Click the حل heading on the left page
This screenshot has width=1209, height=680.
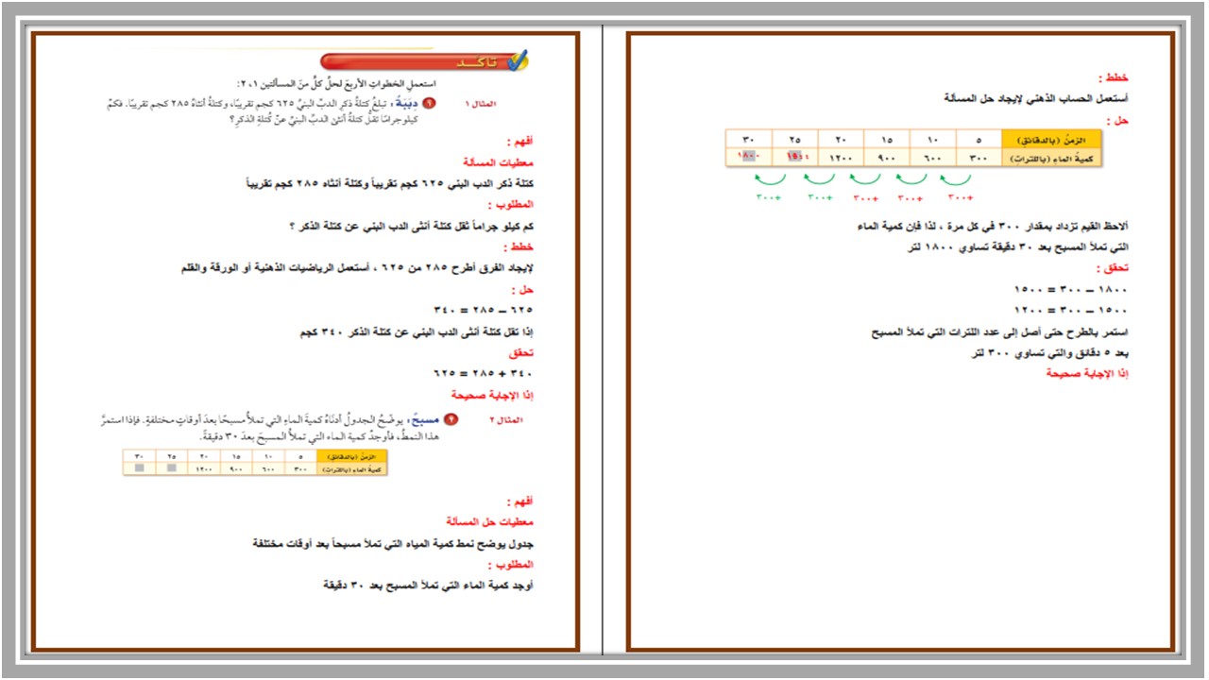click(521, 289)
